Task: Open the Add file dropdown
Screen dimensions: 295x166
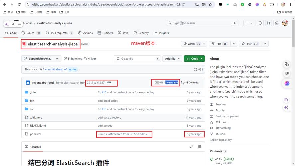Action: click(x=172, y=59)
